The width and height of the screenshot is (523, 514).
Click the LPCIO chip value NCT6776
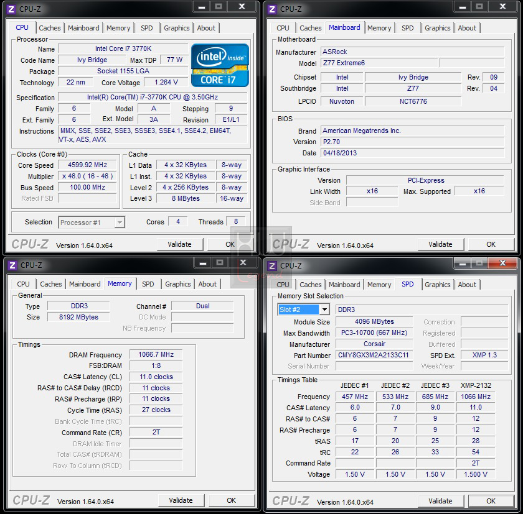pos(413,101)
